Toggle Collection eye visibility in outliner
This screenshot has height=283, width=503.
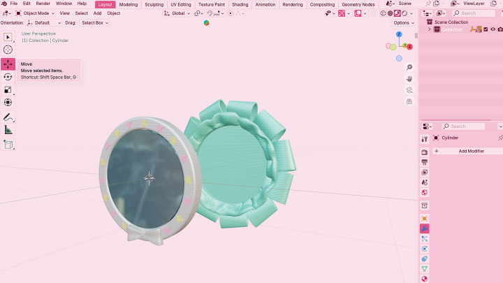[493, 29]
